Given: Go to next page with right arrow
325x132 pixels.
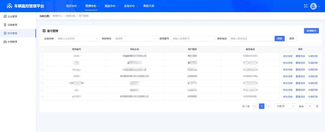Looking at the screenshot, I should (x=269, y=106).
